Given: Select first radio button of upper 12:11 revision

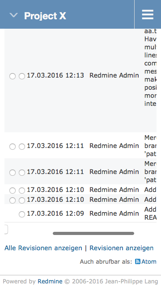Looking at the screenshot, I should point(13,147).
